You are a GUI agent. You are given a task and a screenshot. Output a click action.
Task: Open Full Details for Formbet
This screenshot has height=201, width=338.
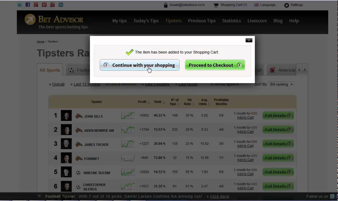pyautogui.click(x=278, y=158)
